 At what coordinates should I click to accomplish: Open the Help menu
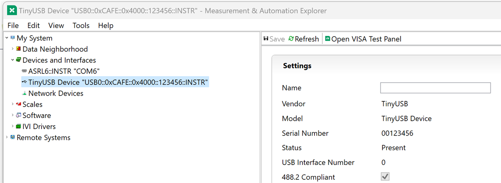coord(105,25)
